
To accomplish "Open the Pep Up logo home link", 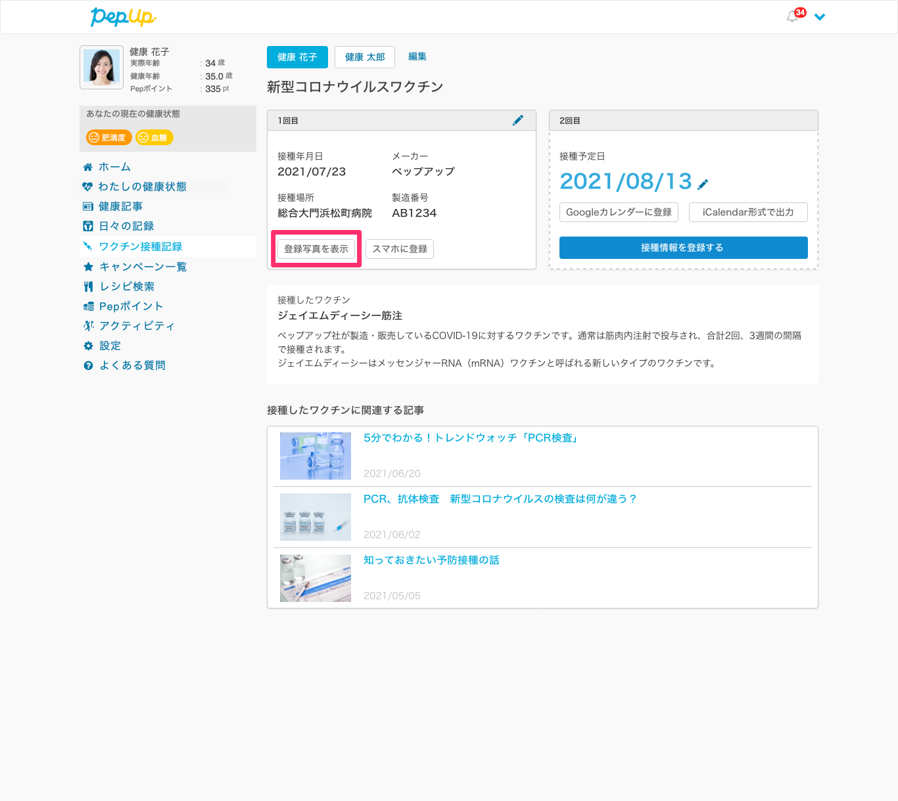I will (x=123, y=17).
